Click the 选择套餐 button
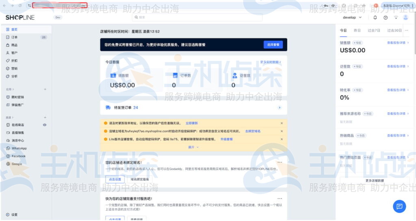This screenshot has width=416, height=221. coord(273,45)
